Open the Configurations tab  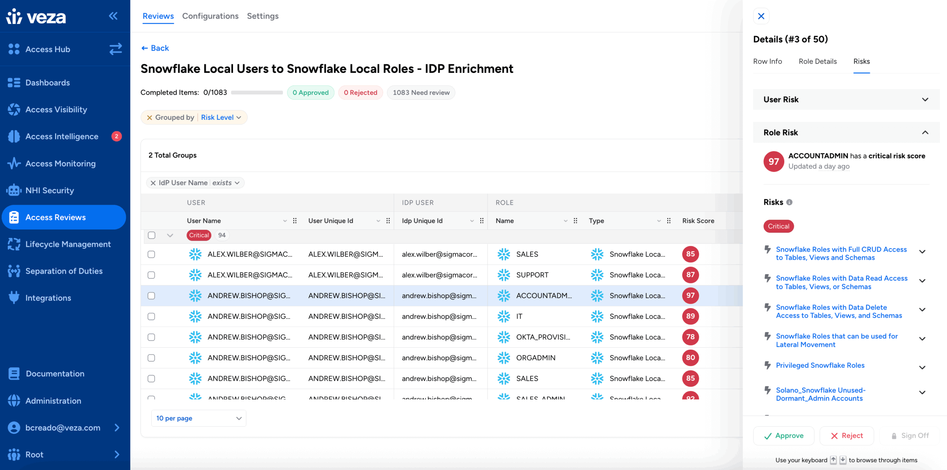point(210,16)
